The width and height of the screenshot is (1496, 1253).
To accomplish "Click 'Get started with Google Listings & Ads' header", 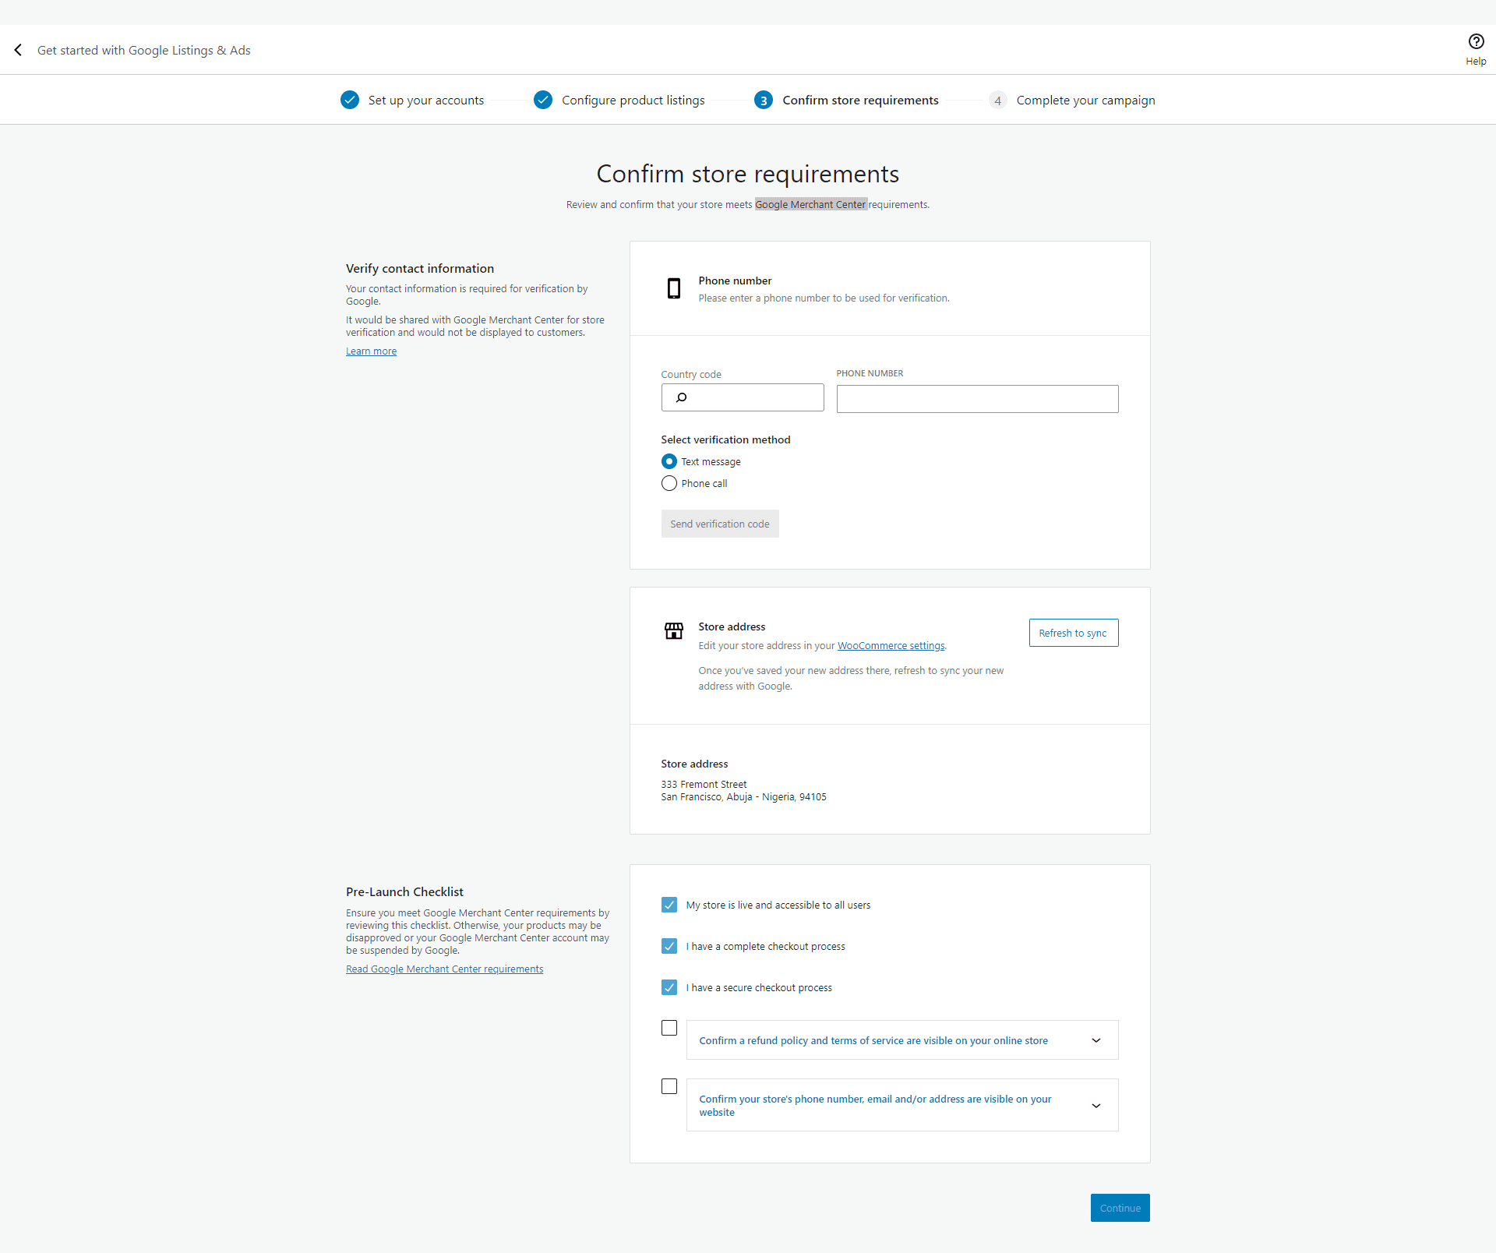I will click(x=143, y=49).
